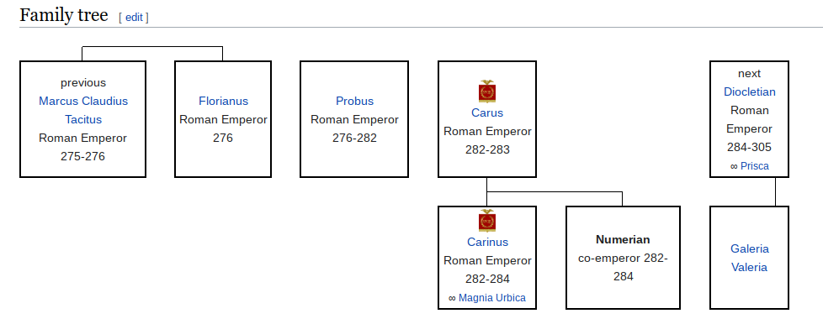The image size is (823, 324).
Task: Go to the Carinus article
Action: coord(487,242)
